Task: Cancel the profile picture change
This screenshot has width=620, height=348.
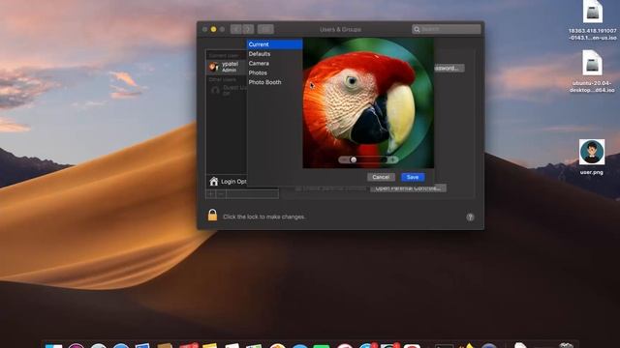Action: 381,177
